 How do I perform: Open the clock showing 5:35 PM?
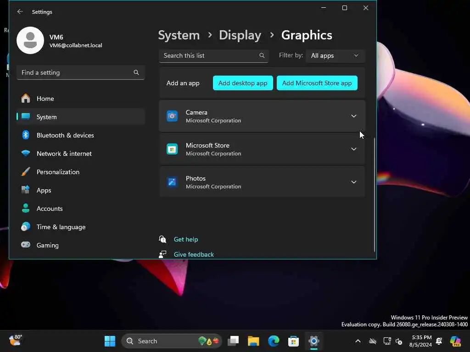pyautogui.click(x=421, y=341)
